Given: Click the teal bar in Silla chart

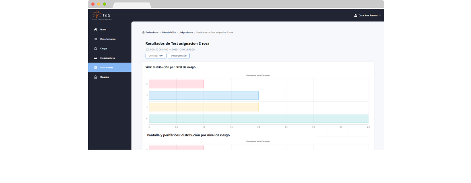Looking at the screenshot, I should tap(258, 119).
